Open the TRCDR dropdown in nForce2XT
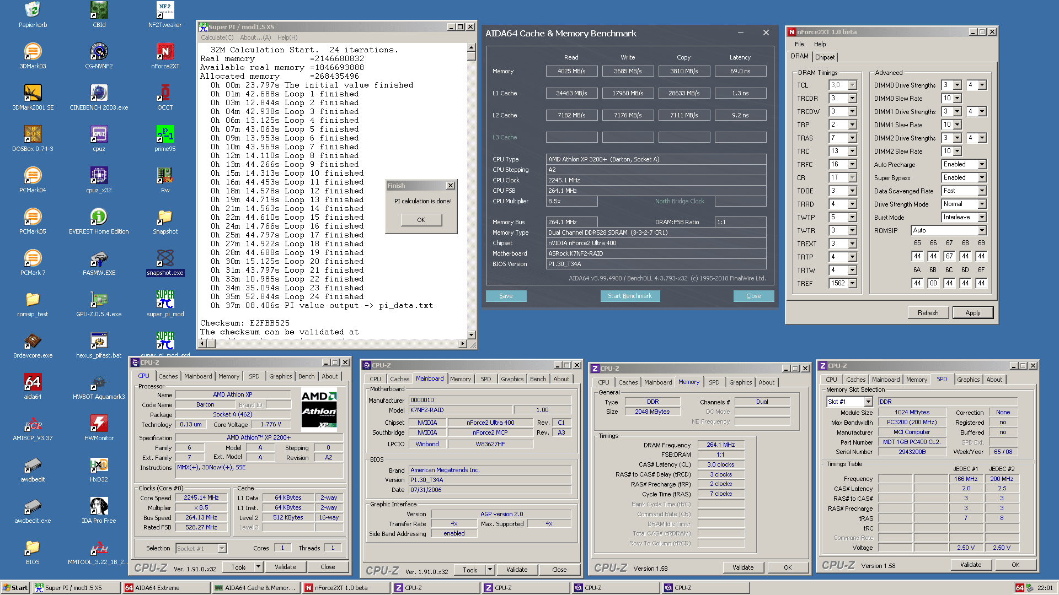 point(852,98)
